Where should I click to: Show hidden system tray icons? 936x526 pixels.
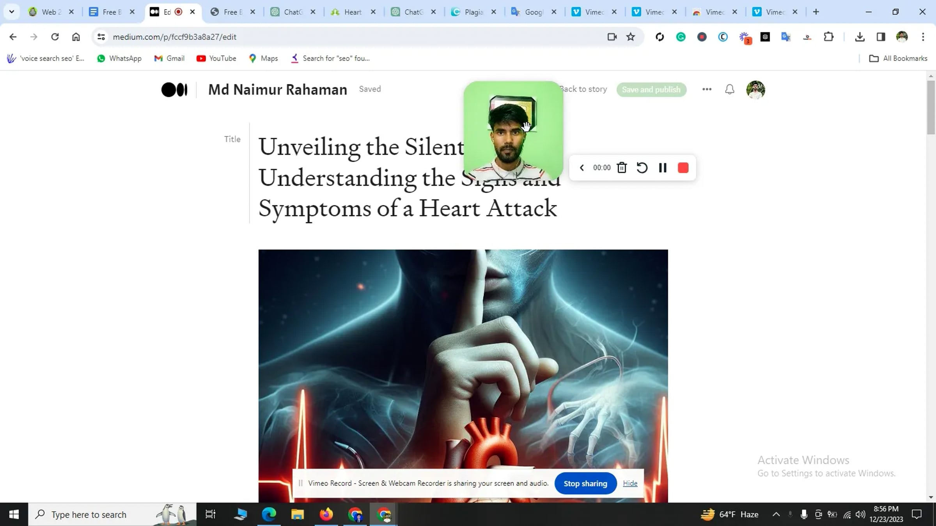point(776,514)
